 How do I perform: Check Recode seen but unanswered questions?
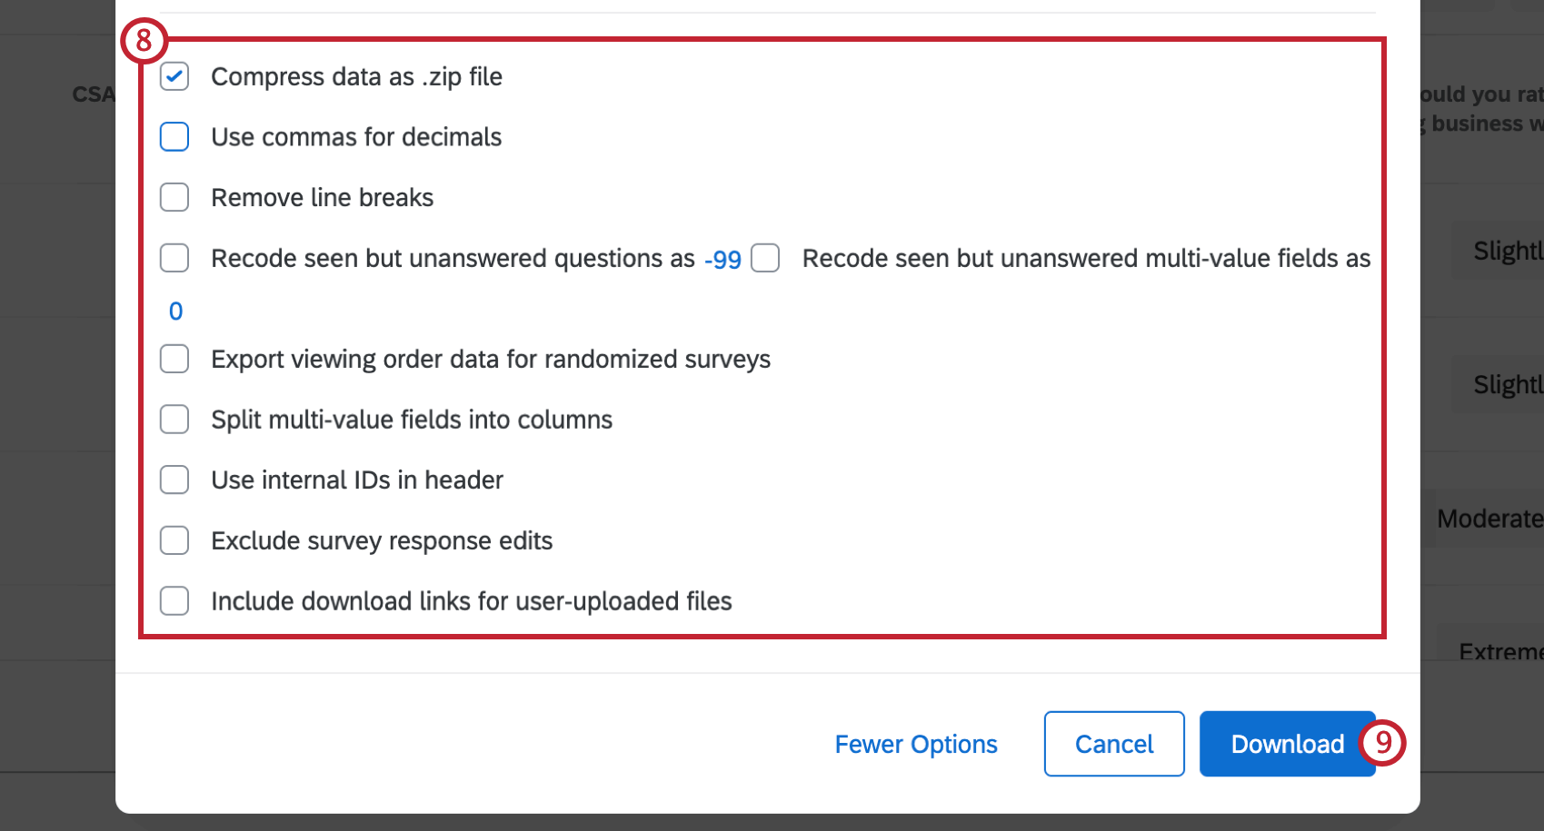(x=174, y=258)
